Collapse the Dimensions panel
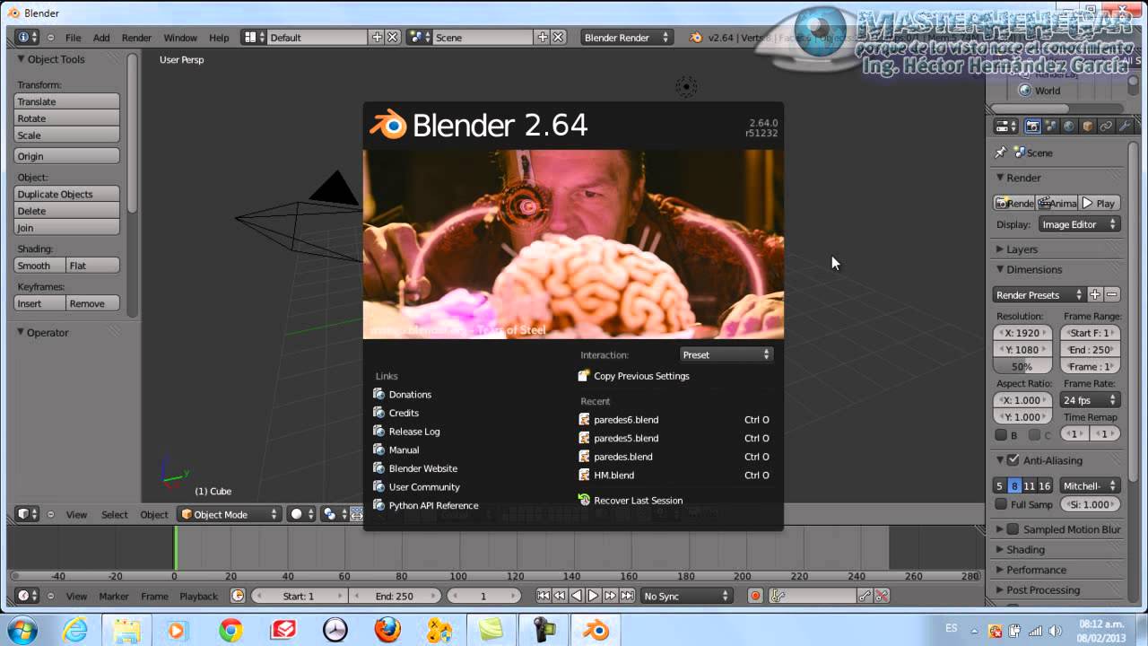The width and height of the screenshot is (1148, 646). pos(1033,269)
